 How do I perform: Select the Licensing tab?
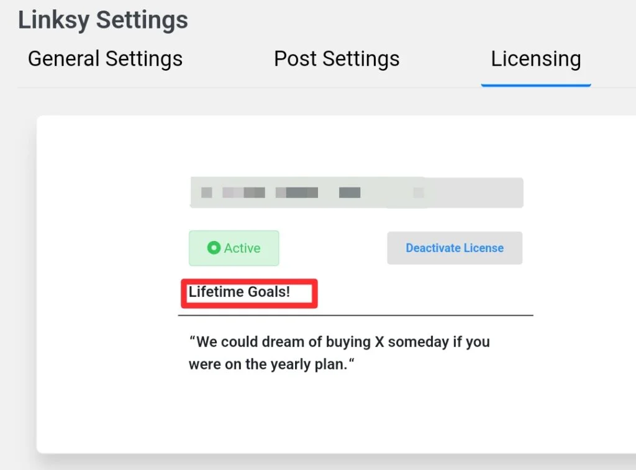536,59
